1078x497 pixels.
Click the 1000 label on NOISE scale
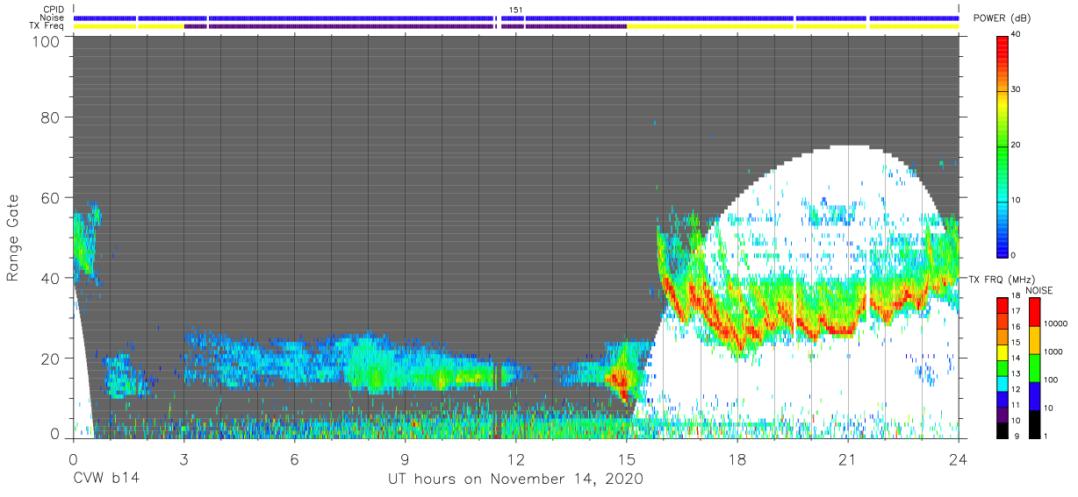[x=1053, y=351]
